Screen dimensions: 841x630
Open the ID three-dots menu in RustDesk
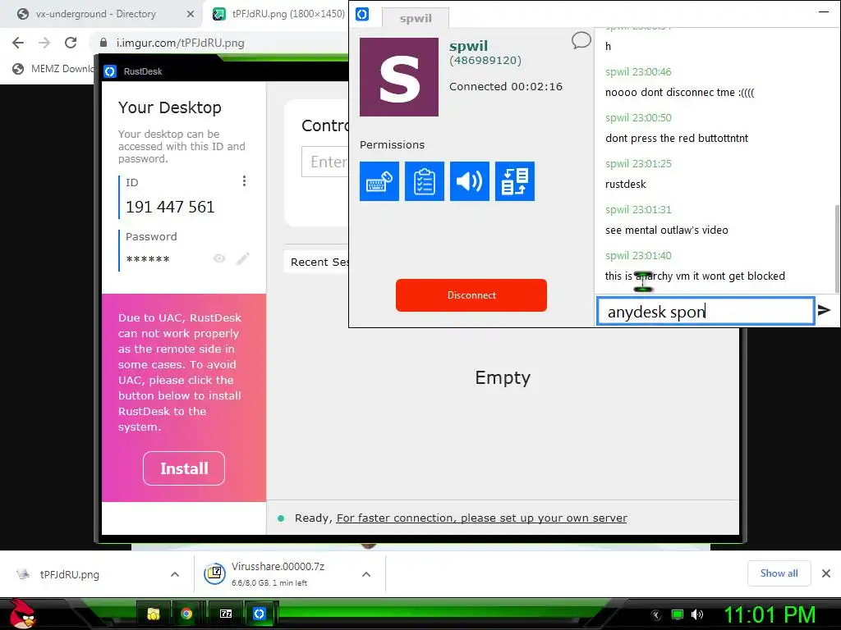(244, 181)
